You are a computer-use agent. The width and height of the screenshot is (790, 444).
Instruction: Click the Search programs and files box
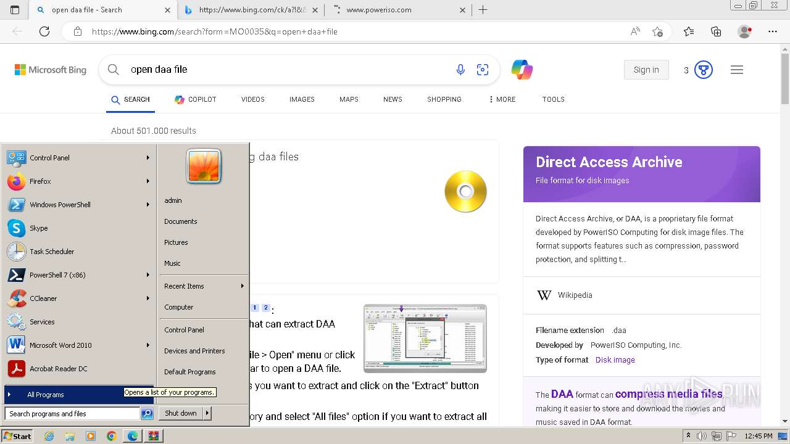click(72, 414)
